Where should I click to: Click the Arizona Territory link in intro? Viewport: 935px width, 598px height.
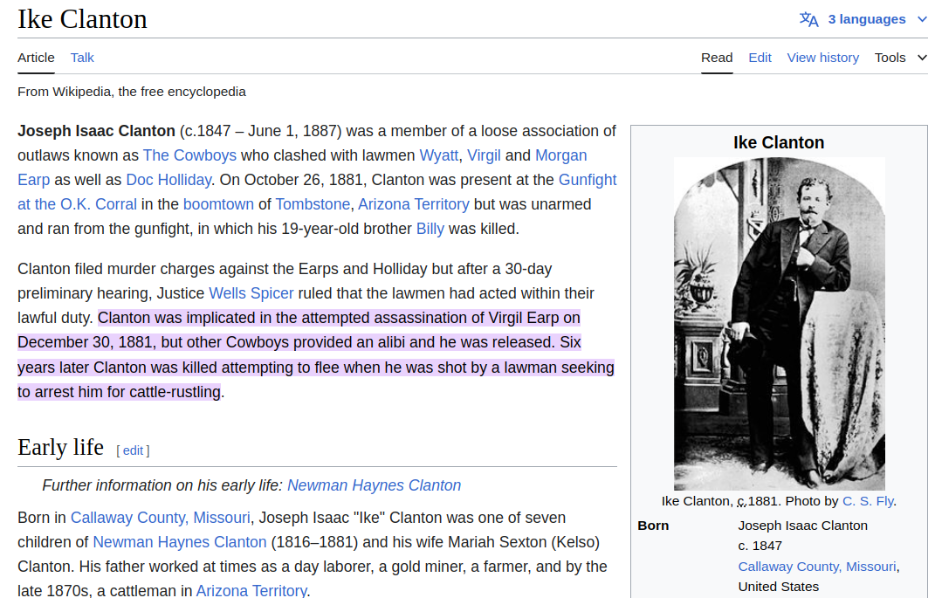413,204
